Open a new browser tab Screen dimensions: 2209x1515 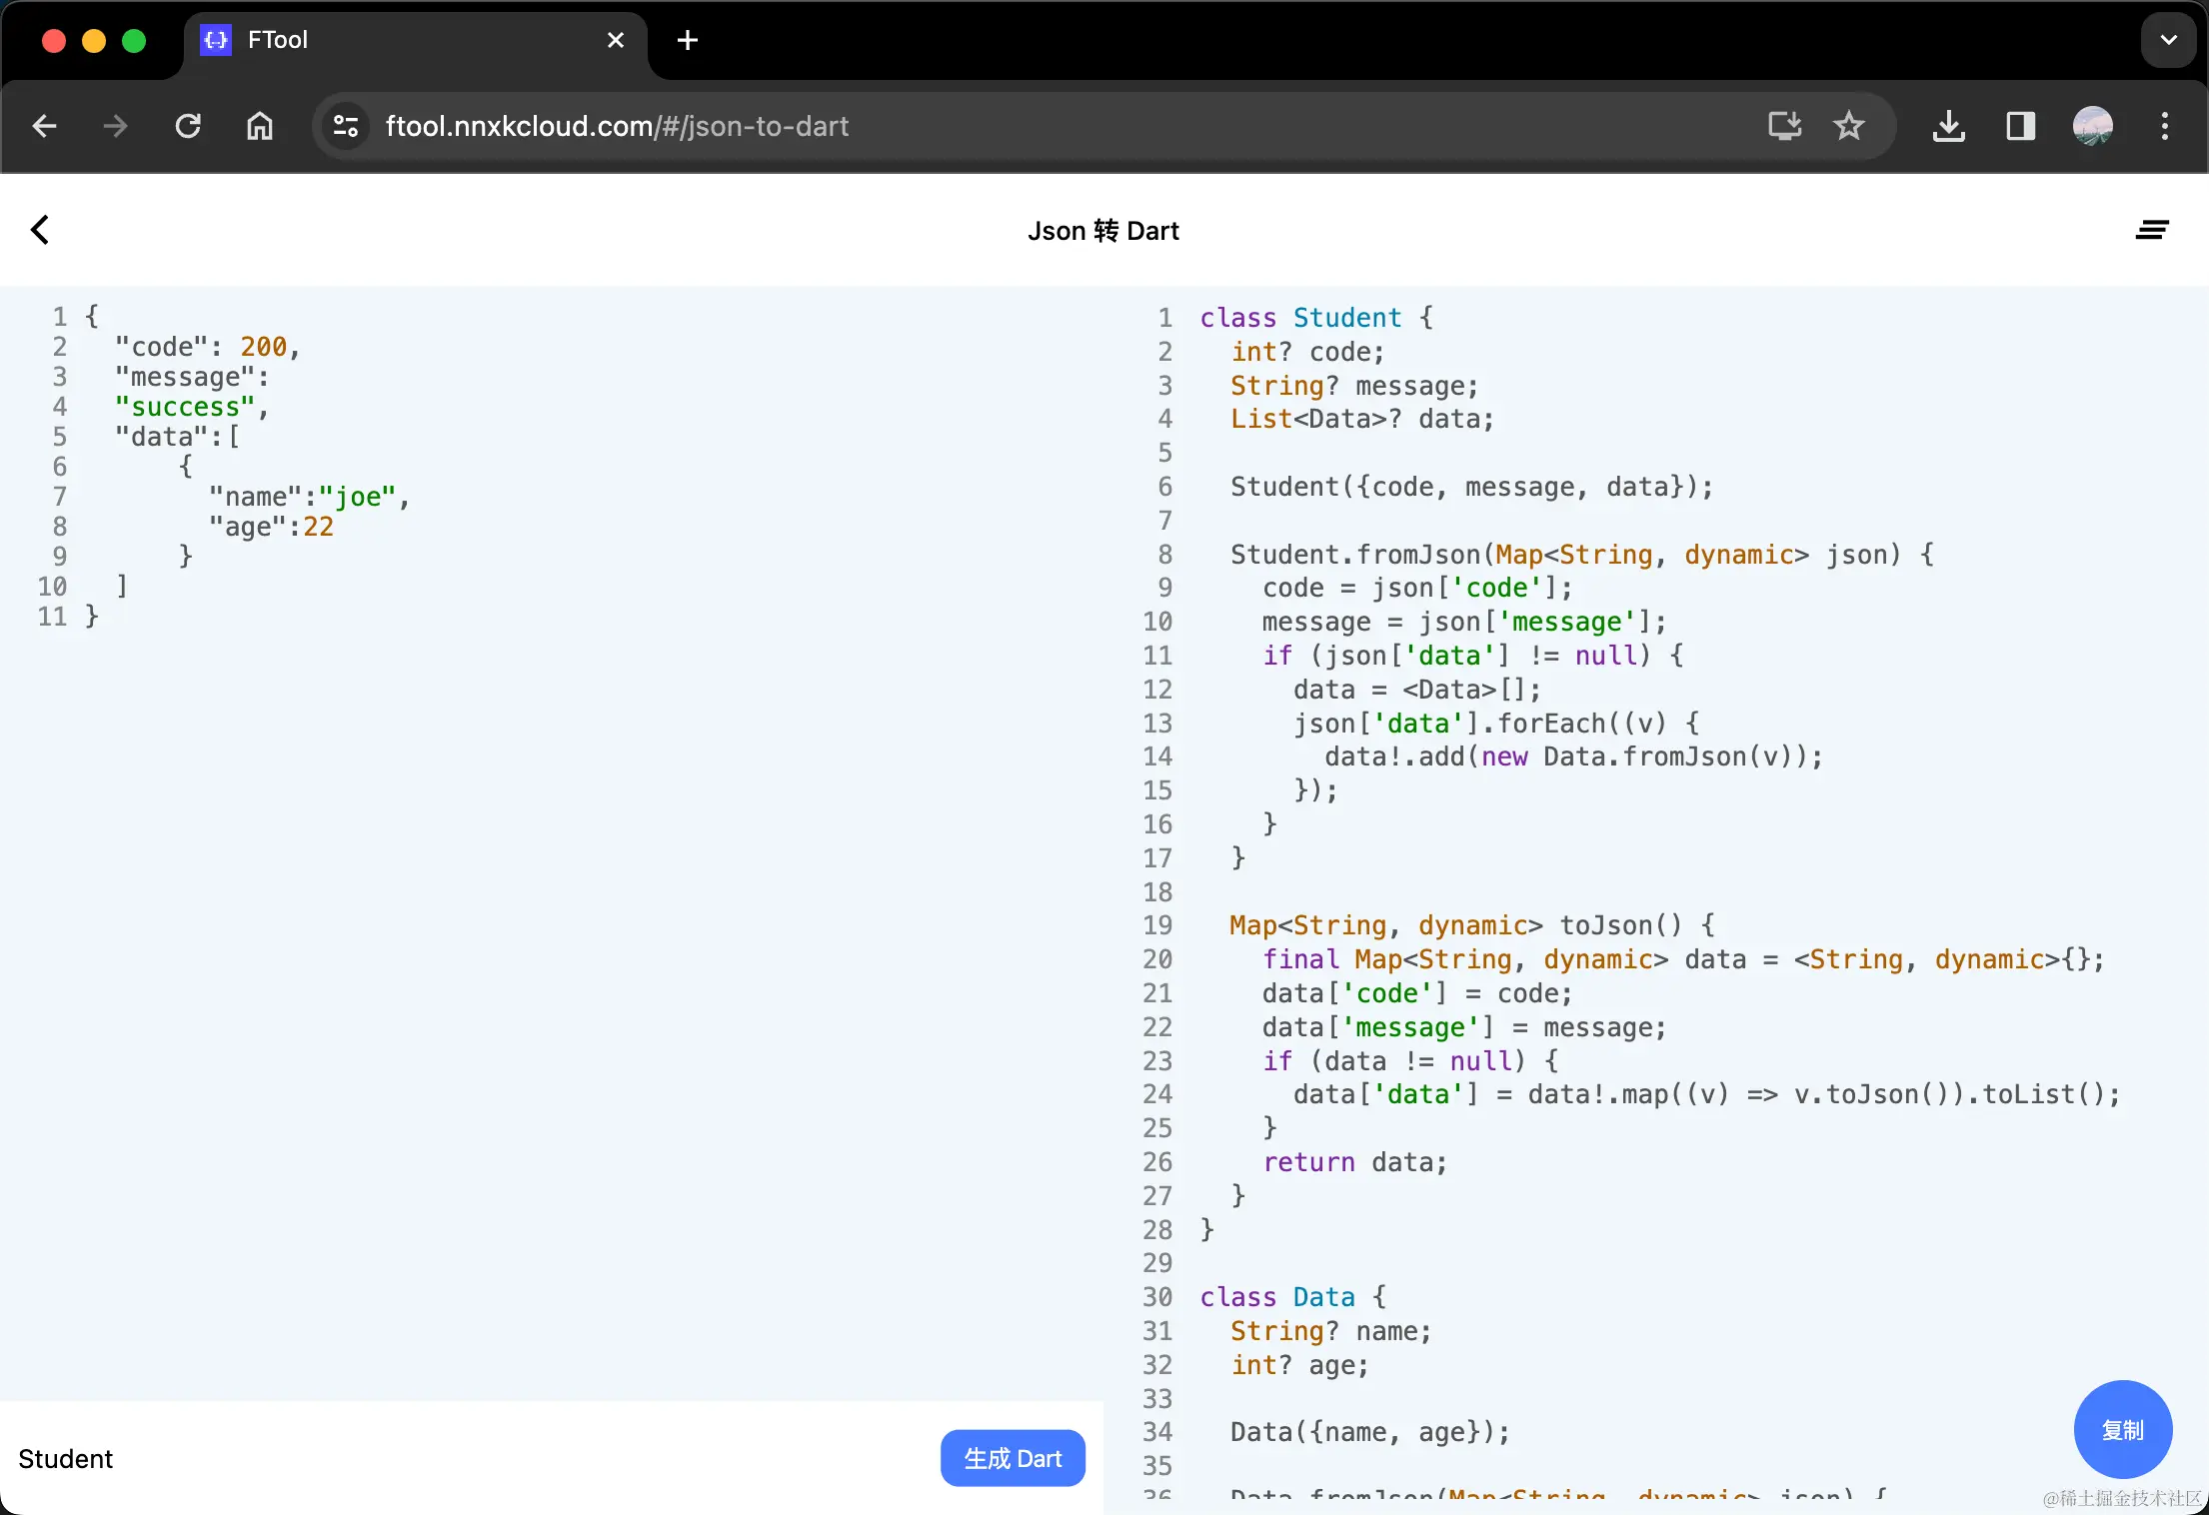point(686,40)
